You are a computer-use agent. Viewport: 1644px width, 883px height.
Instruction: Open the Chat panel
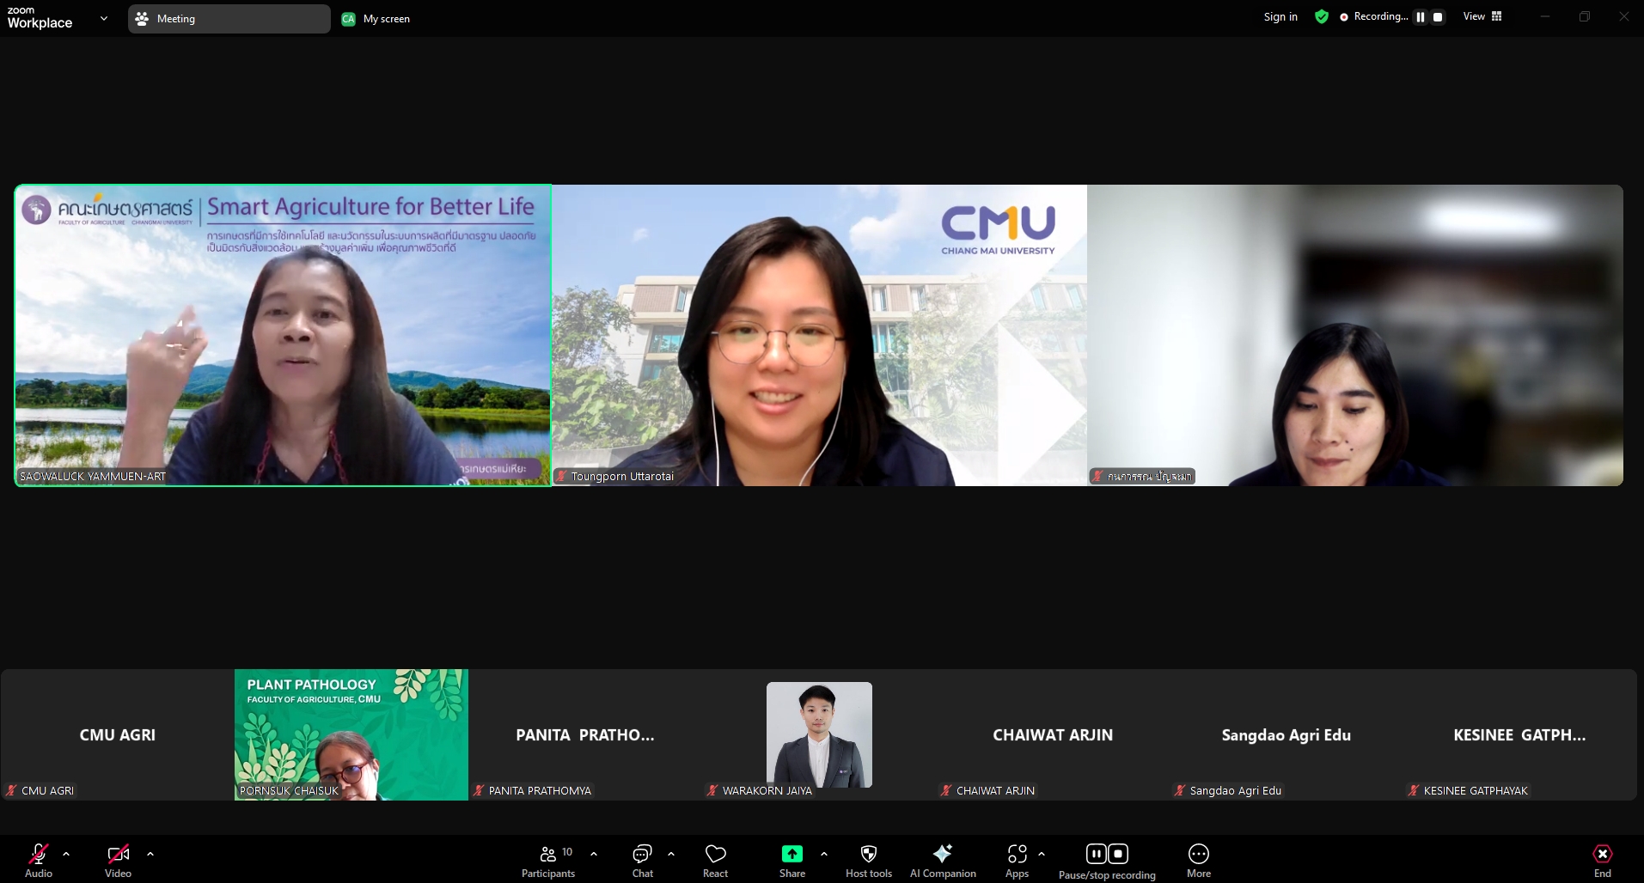(x=643, y=861)
